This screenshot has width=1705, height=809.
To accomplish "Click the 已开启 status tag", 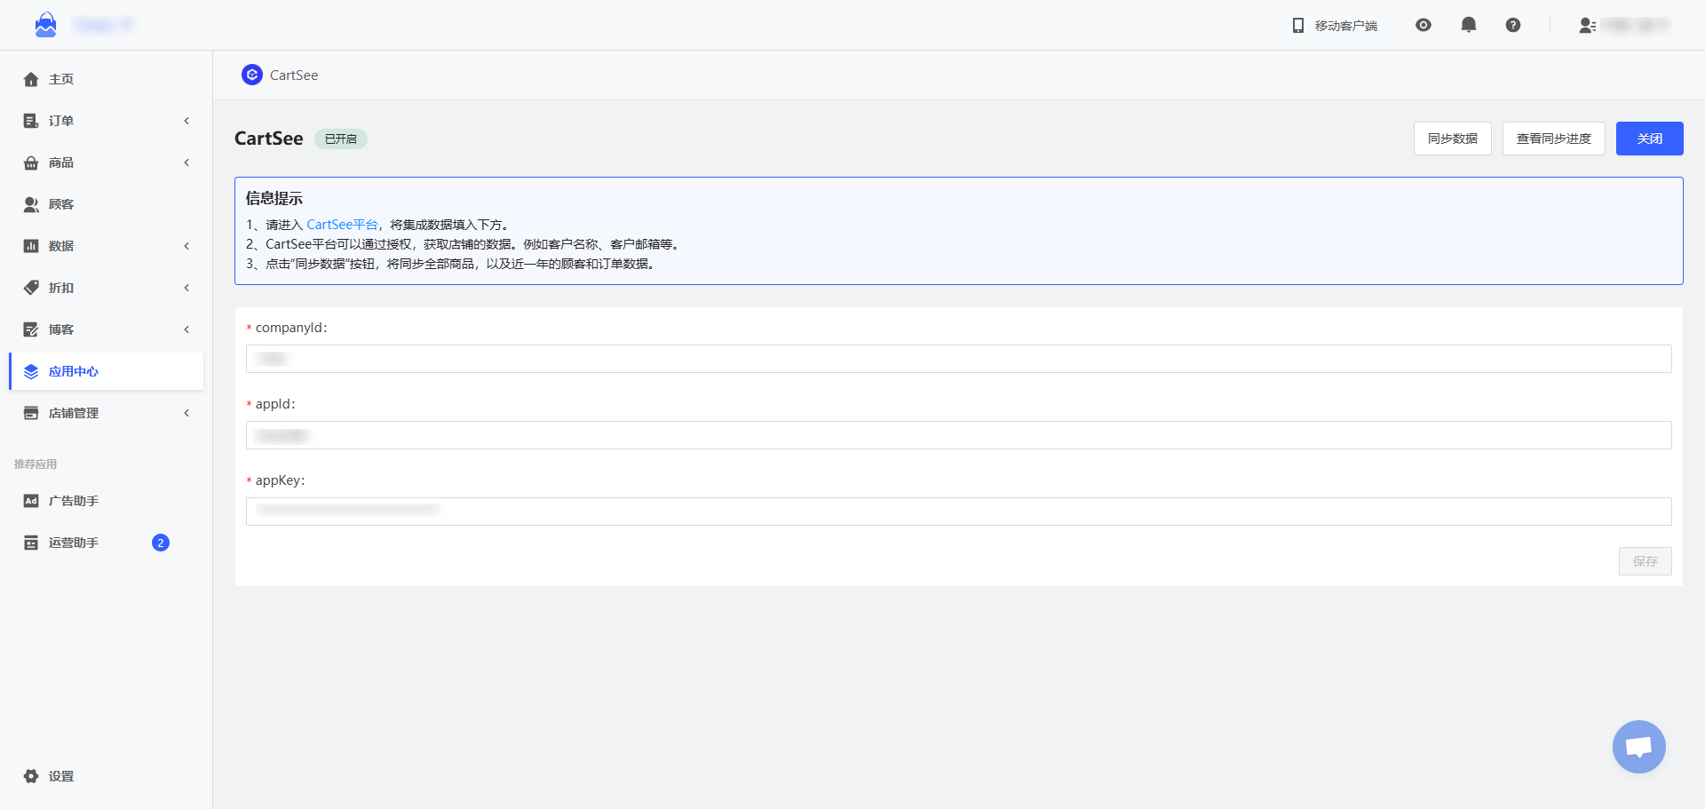I will [x=341, y=139].
